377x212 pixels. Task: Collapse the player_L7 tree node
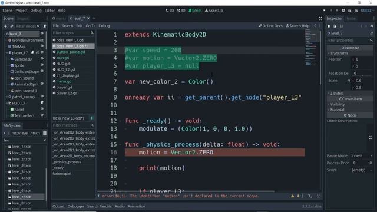6,52
